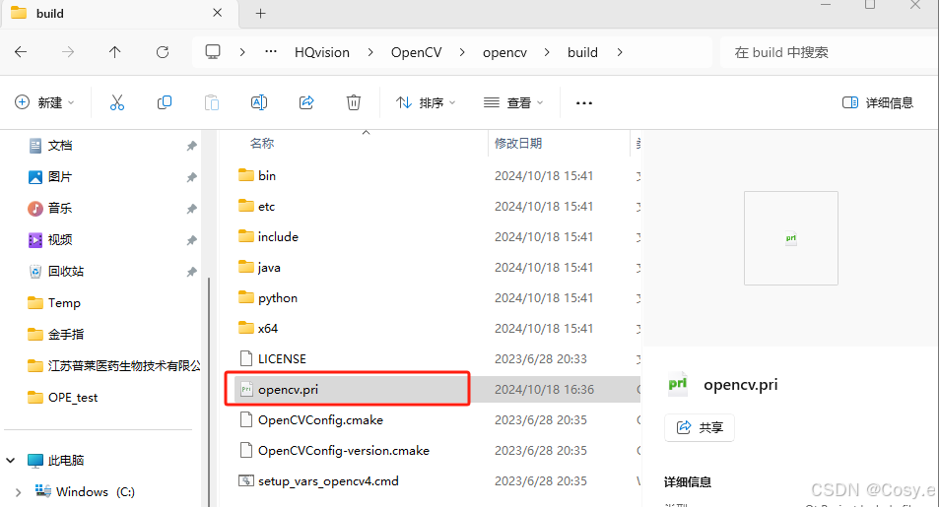The width and height of the screenshot is (939, 507).
Task: Click OpenCV in the breadcrumb path
Action: [416, 53]
